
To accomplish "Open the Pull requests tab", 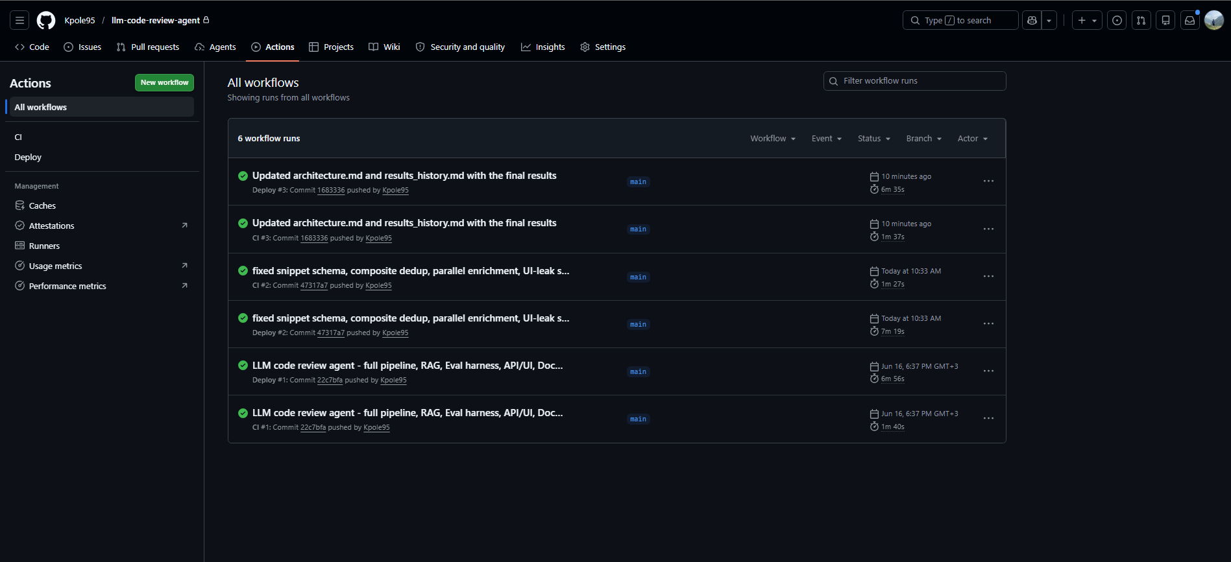I will [x=148, y=47].
